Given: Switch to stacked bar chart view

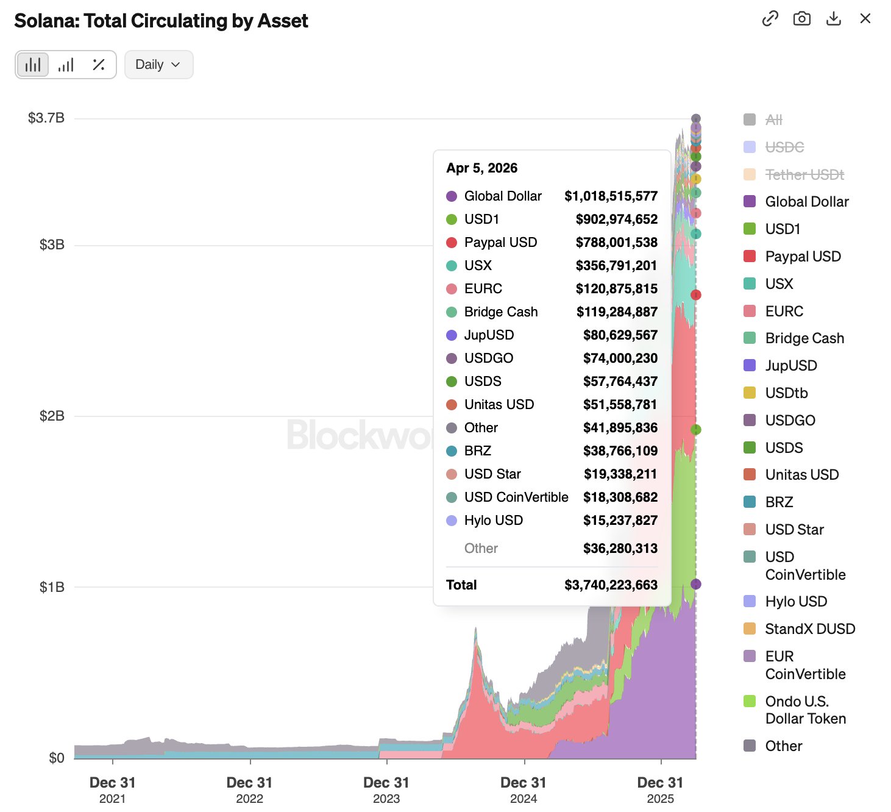Looking at the screenshot, I should pos(33,65).
